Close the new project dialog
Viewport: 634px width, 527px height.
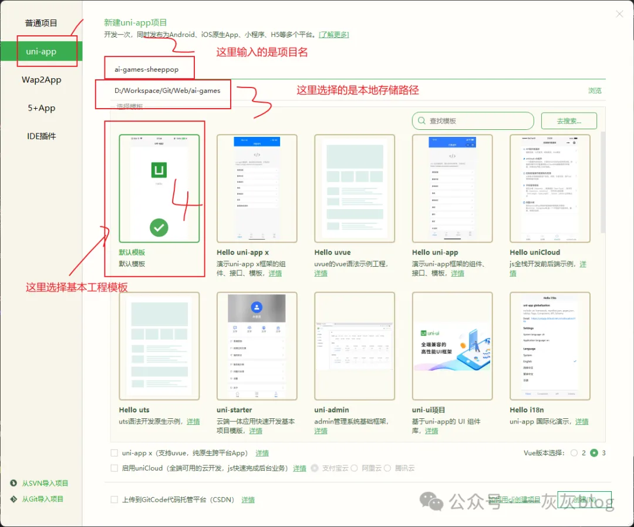click(x=619, y=14)
